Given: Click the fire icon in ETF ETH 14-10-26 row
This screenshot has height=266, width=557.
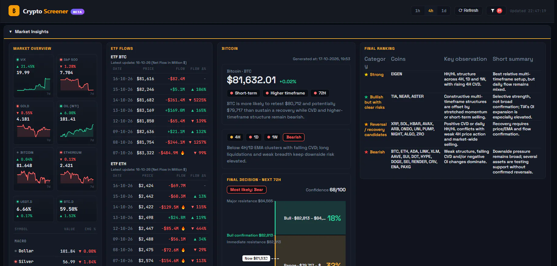Looking at the screenshot, I should pos(183,207).
